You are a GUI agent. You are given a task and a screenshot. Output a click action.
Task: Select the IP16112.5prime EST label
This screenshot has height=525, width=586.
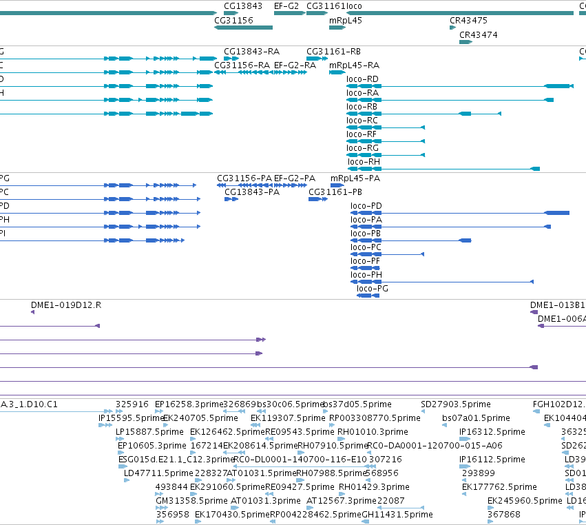(492, 459)
